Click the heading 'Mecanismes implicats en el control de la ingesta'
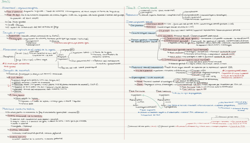Image resolution: width=250 pixels, height=143 pixels. tap(29, 50)
